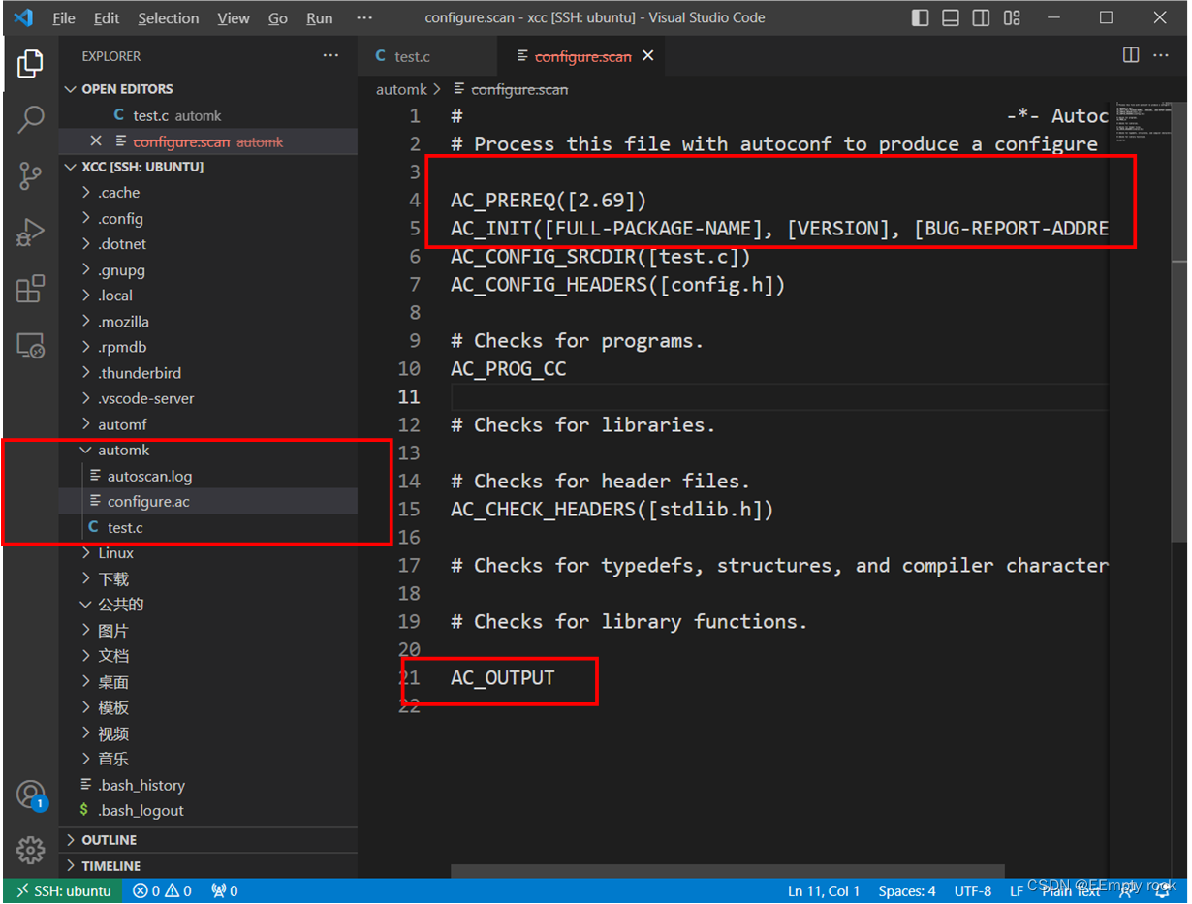Open the View menu

pyautogui.click(x=233, y=17)
